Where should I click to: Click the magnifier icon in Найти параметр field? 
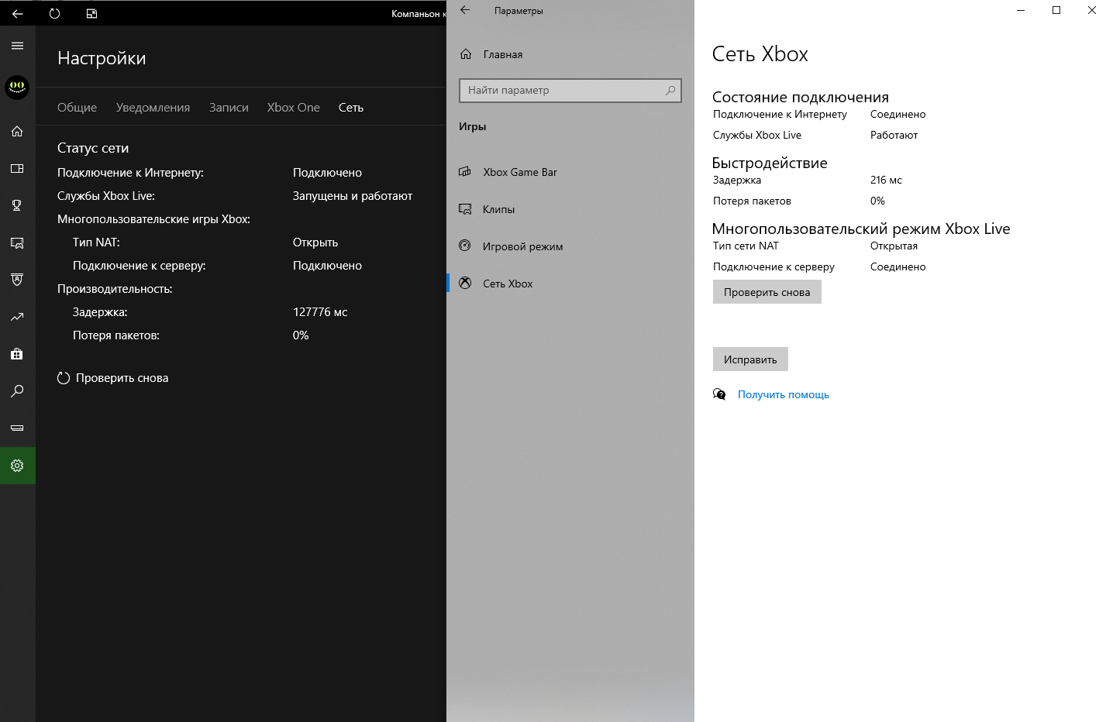[x=670, y=90]
